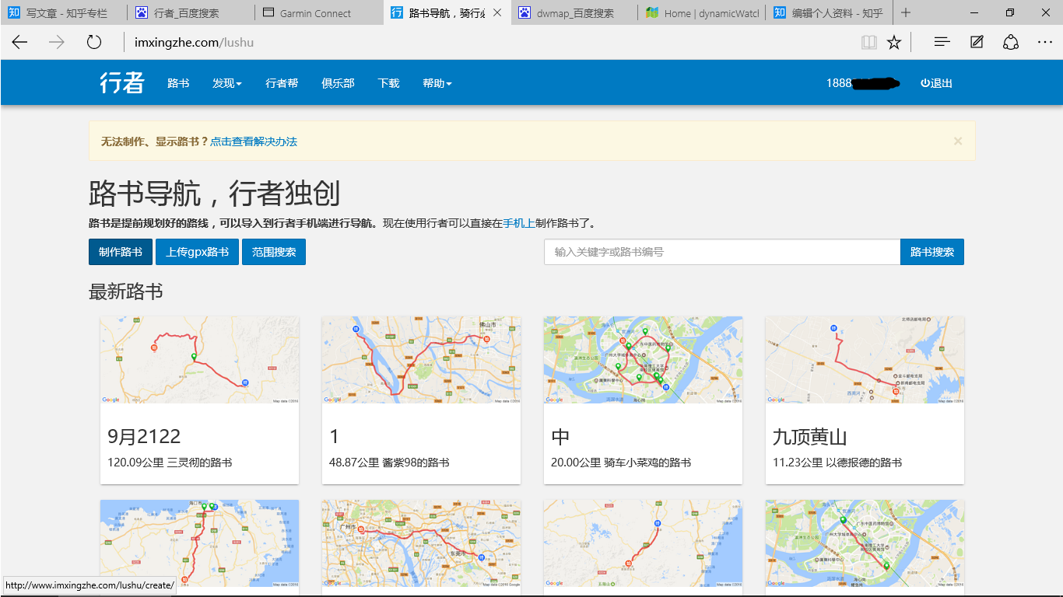
Task: Open the 九顶黄山 route map thumbnail
Action: pyautogui.click(x=865, y=359)
